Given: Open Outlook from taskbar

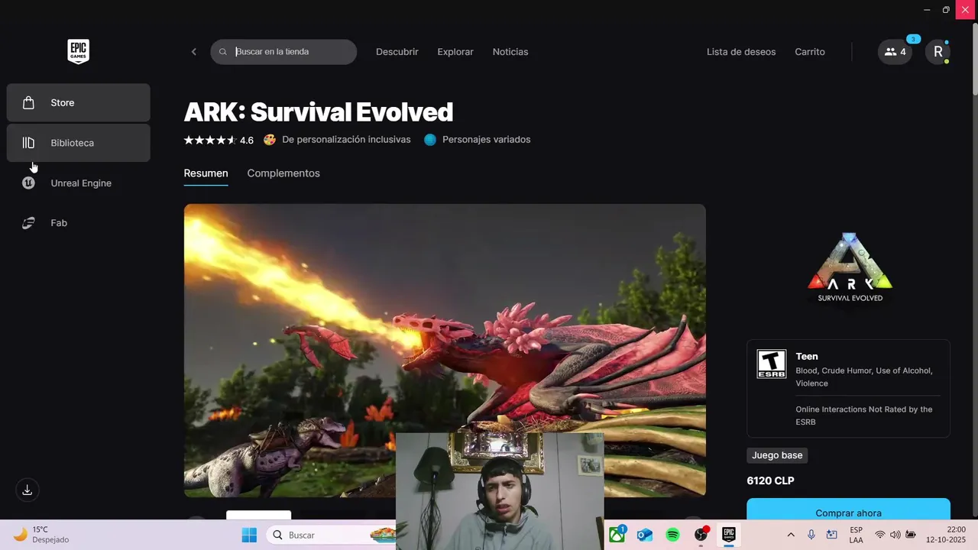Looking at the screenshot, I should (645, 535).
